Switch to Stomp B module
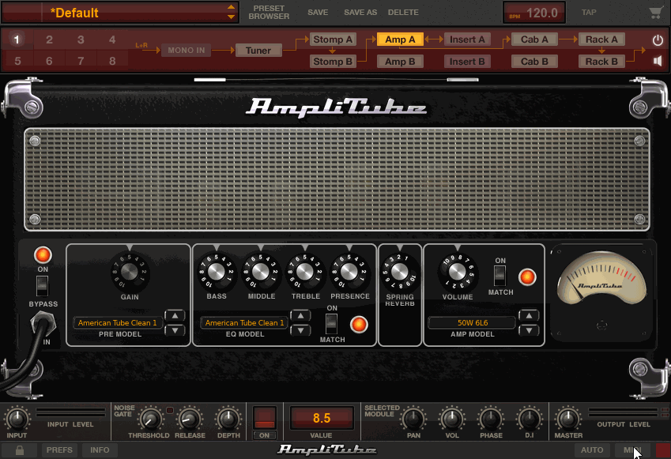 coord(333,62)
